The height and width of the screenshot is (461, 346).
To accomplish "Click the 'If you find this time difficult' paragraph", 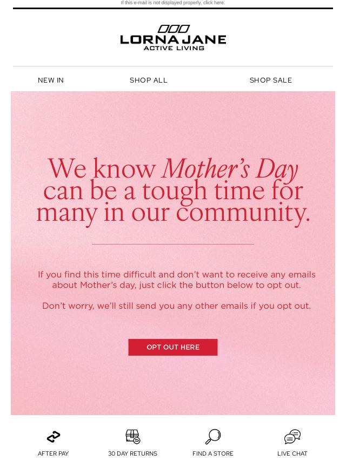I will 176,280.
